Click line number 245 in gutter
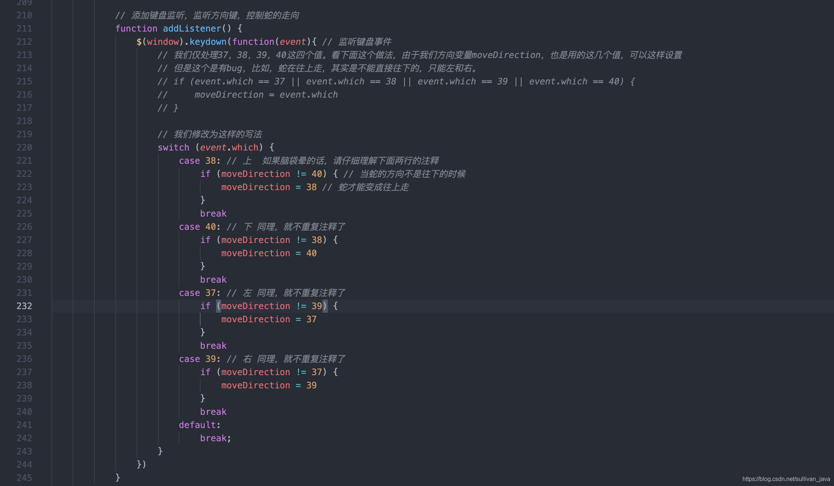 click(24, 478)
